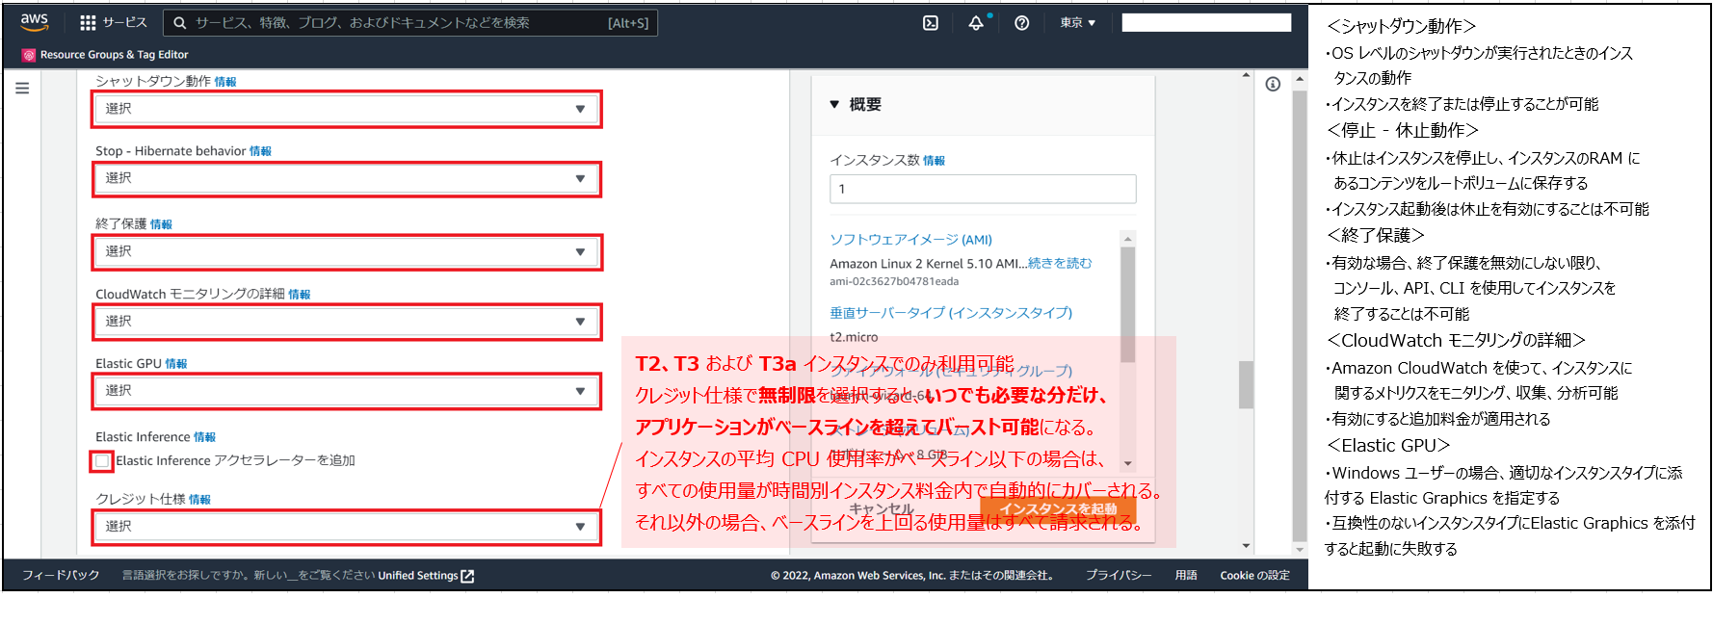
Task: Open the クレジット仕様 dropdown
Action: coord(347,527)
